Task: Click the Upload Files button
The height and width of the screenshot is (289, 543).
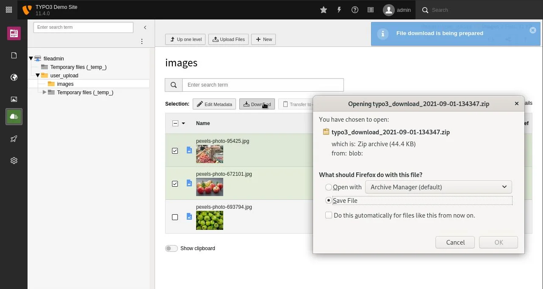Action: [x=228, y=39]
